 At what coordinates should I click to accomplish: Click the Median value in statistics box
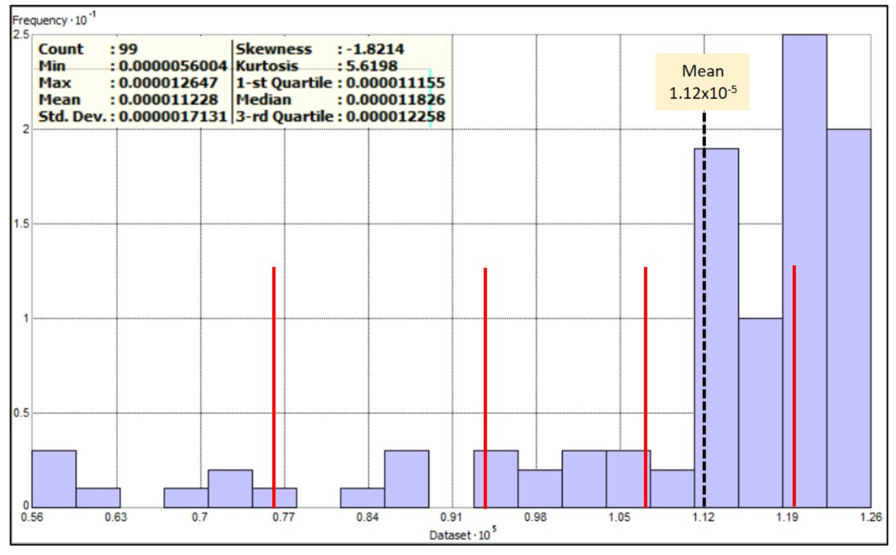[395, 100]
